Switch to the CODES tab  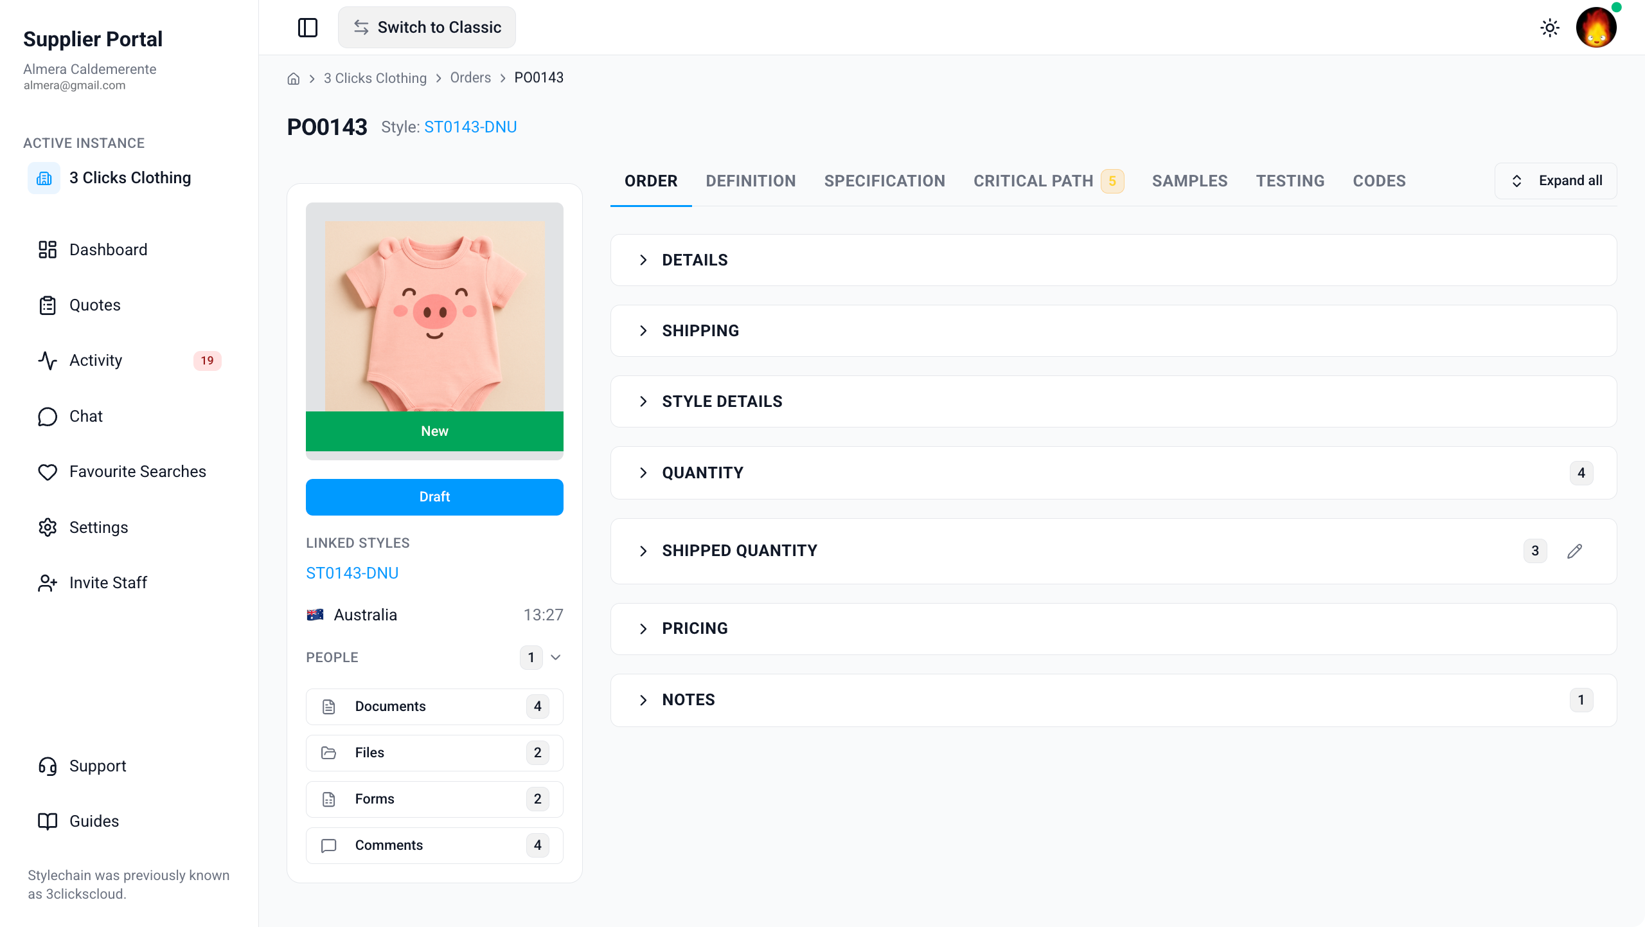(x=1379, y=181)
